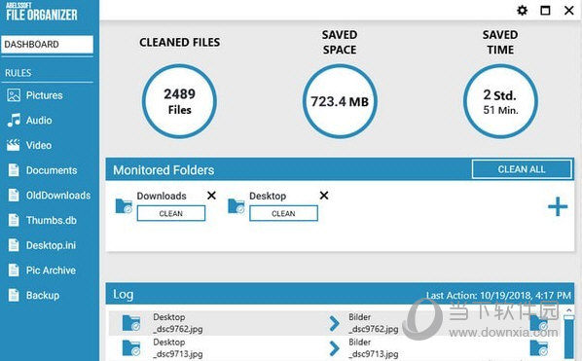Click source folder icon for _dsc9713.jpg log row

tap(131, 348)
